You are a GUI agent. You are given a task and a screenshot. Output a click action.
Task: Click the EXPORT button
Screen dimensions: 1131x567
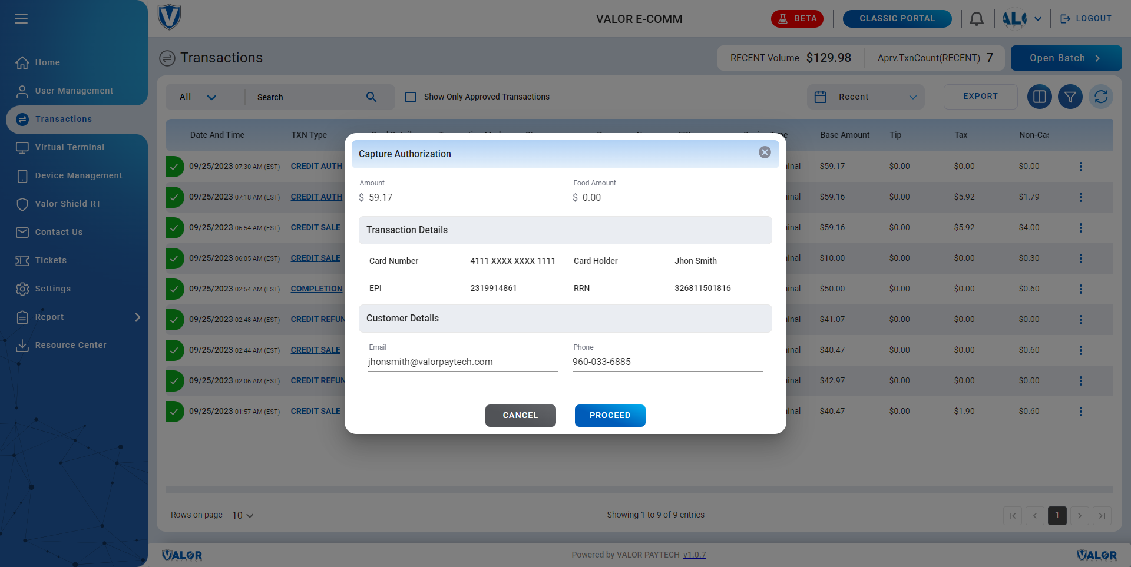pos(980,97)
